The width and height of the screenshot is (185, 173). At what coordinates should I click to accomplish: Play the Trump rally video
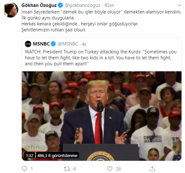101,116
